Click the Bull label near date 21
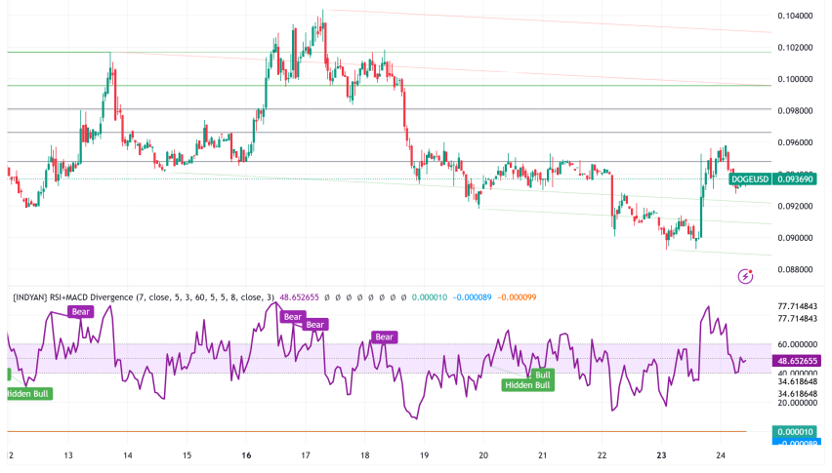 click(x=542, y=374)
